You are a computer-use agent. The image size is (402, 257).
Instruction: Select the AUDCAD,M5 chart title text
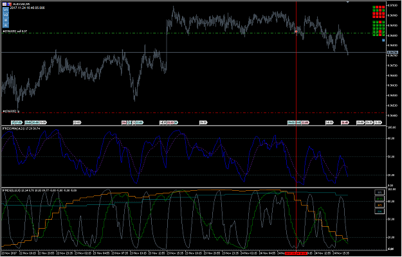click(x=21, y=4)
